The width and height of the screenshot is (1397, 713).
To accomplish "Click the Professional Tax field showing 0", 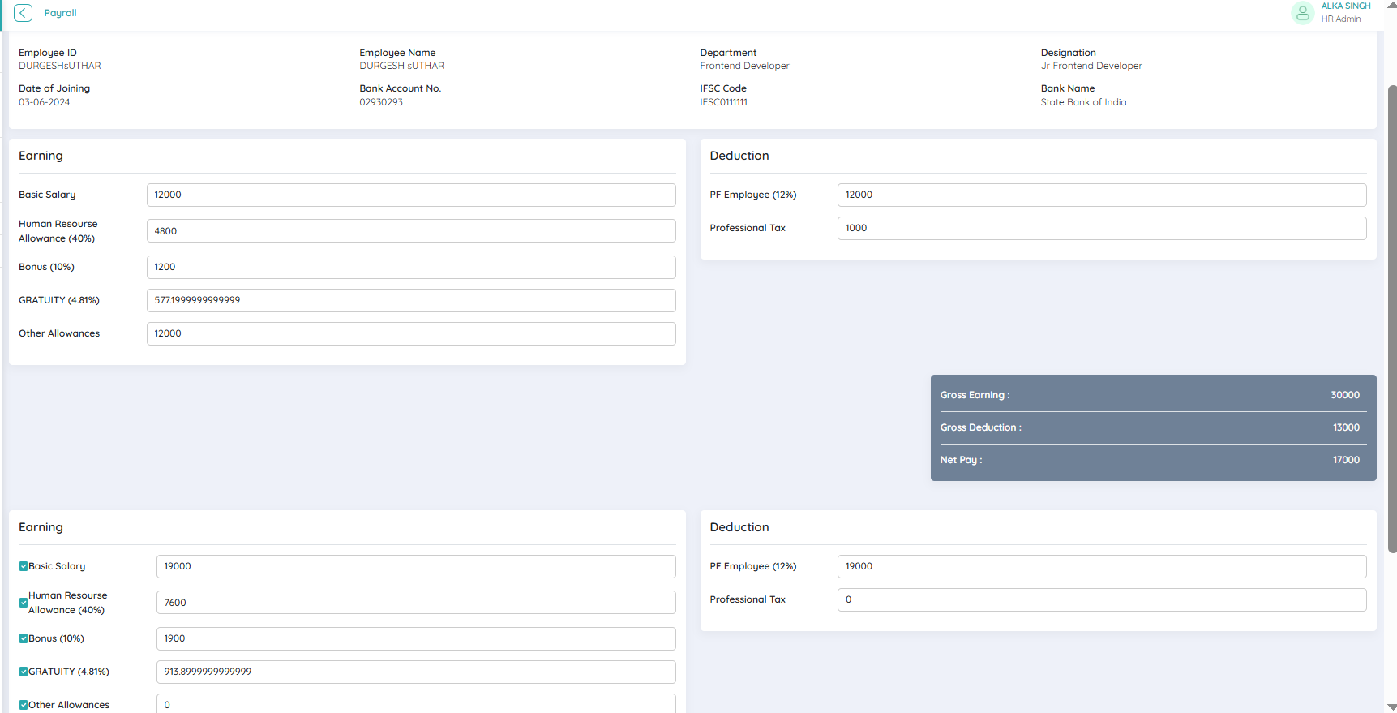I will click(x=1101, y=599).
